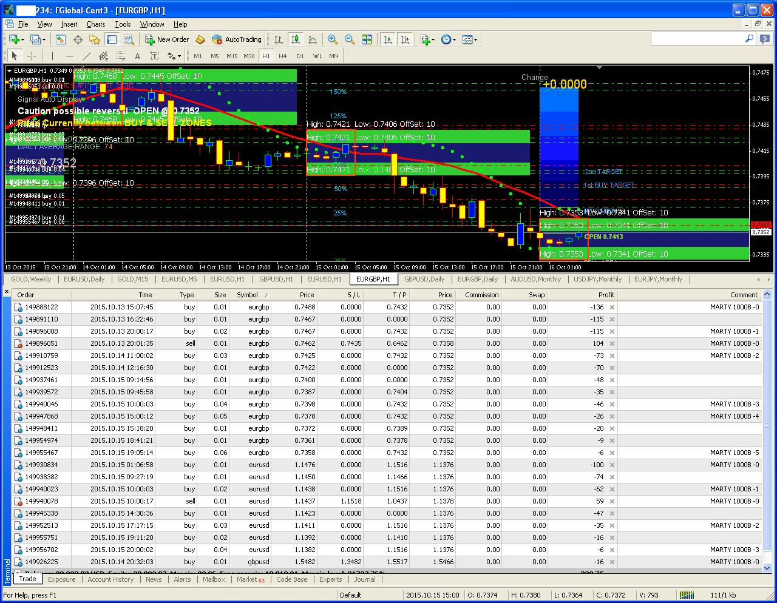Screen dimensions: 777x603
Task: Switch to GBPUSD,H1 chart tab
Action: point(276,279)
